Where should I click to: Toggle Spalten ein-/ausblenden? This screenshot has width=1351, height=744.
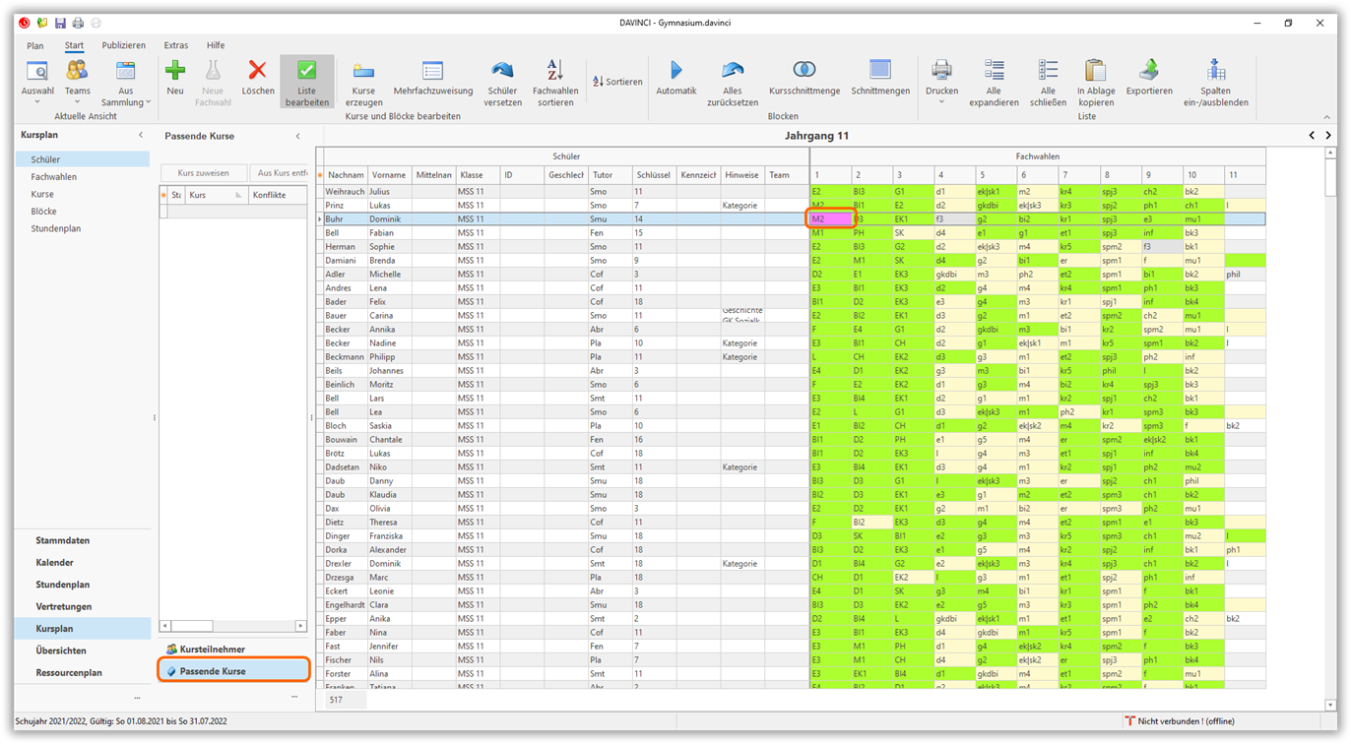tap(1216, 72)
